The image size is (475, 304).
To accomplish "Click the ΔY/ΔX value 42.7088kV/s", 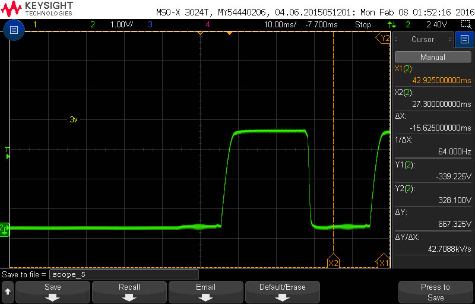I will (449, 249).
